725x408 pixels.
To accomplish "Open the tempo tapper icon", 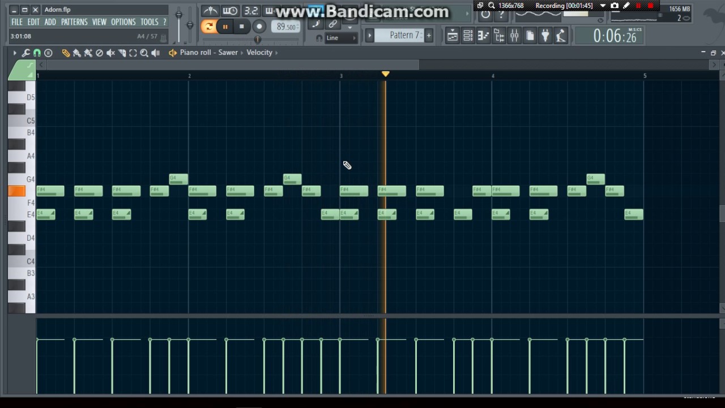I will pyautogui.click(x=561, y=36).
